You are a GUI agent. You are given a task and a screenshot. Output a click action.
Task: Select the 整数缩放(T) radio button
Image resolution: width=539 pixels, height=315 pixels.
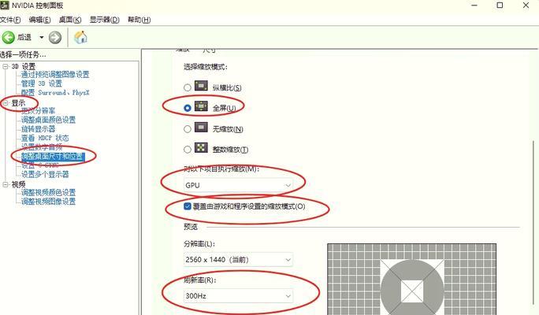tap(188, 150)
